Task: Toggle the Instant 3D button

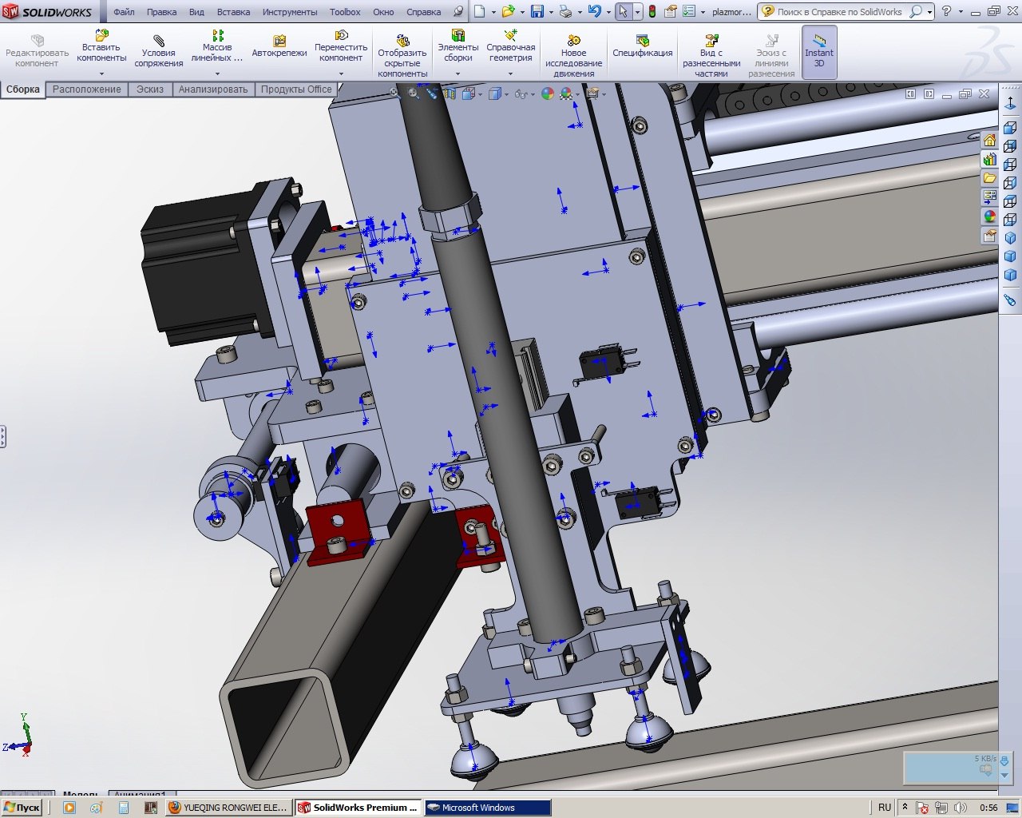Action: tap(819, 51)
